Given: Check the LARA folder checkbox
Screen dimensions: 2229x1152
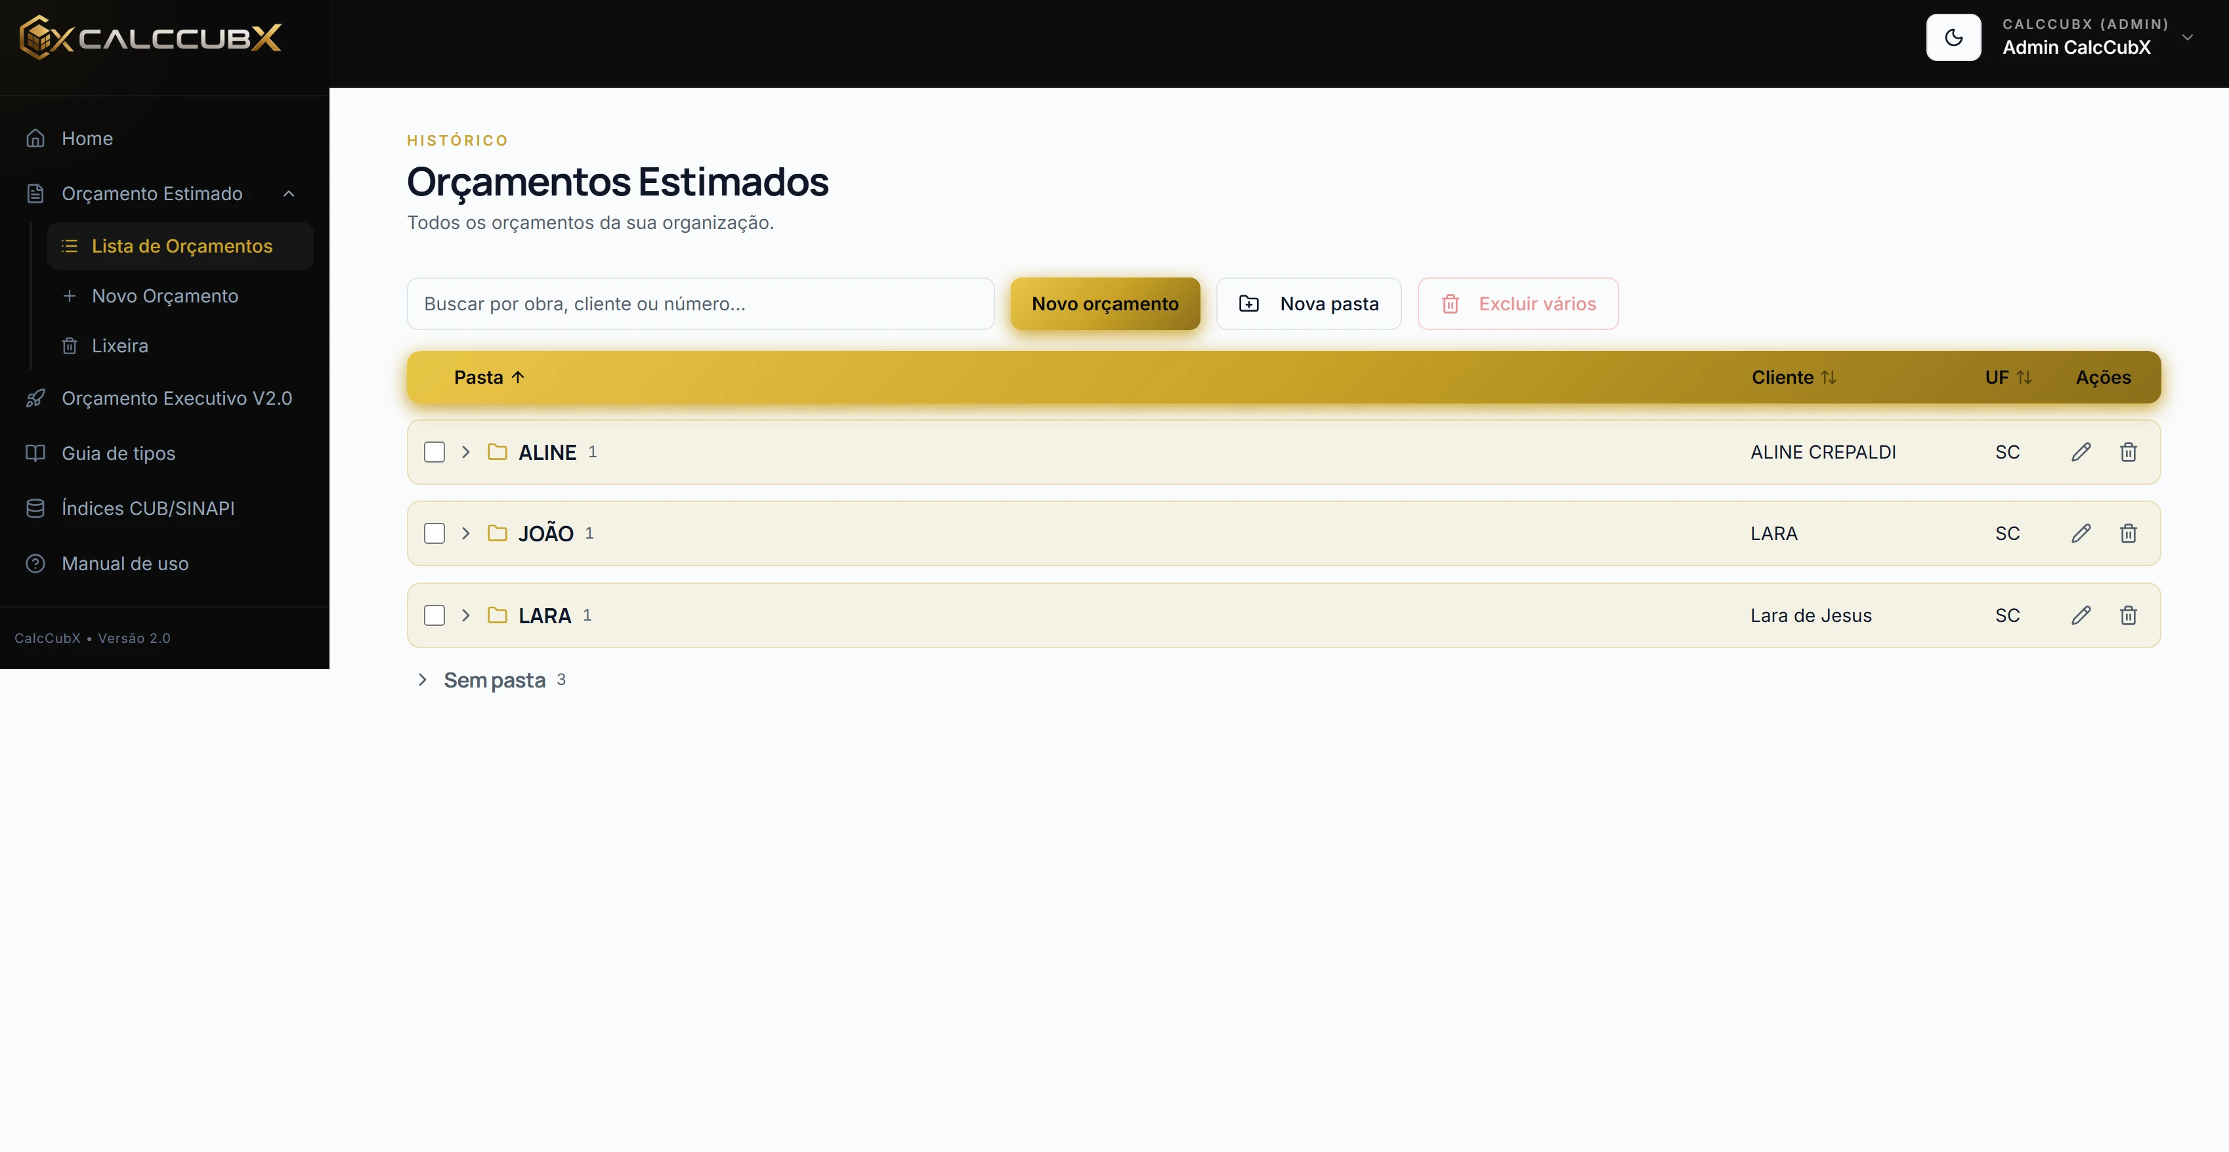Looking at the screenshot, I should (x=435, y=616).
